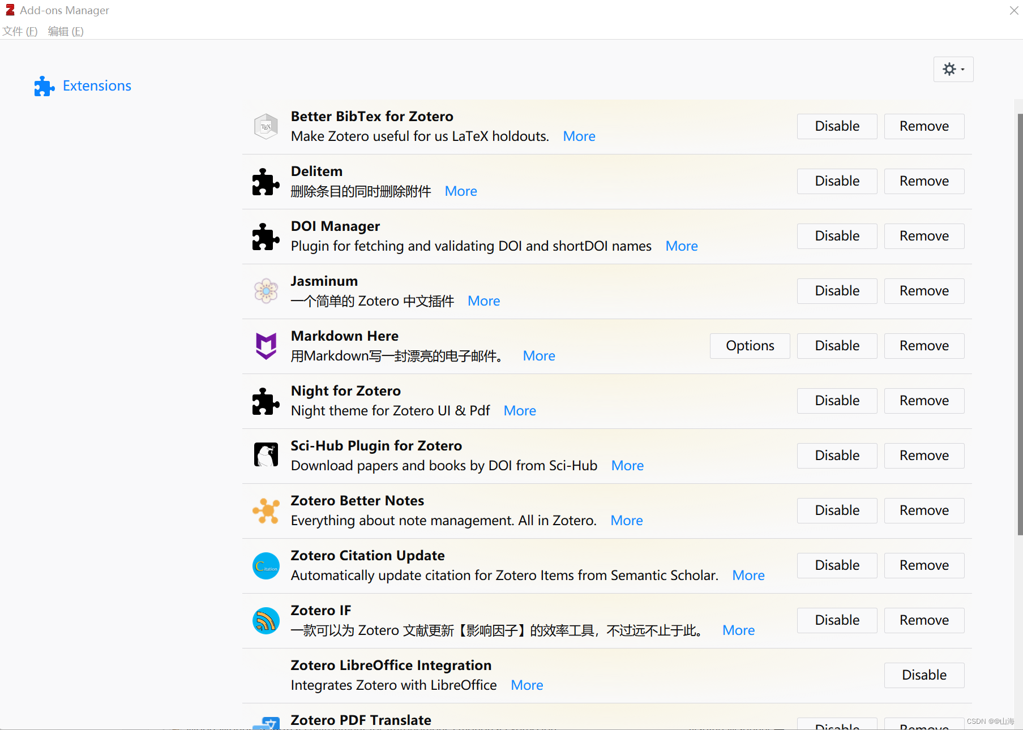The height and width of the screenshot is (730, 1023).
Task: Click the Markdown Here purple icon
Action: pyautogui.click(x=266, y=346)
